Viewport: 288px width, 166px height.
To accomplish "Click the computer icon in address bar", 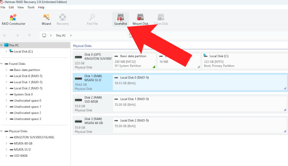I will [x=44, y=36].
